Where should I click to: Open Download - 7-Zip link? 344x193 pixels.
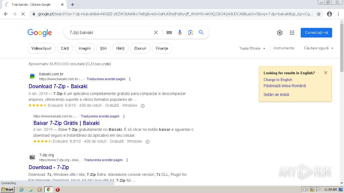coord(49,167)
